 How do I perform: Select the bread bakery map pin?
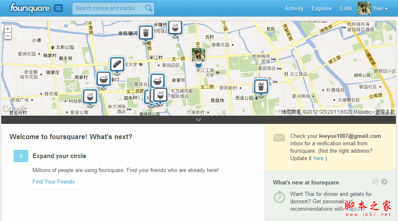coord(117,64)
